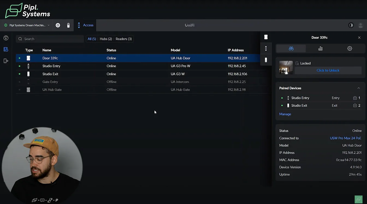Select the tall reader icon in panel side strip
The width and height of the screenshot is (367, 204).
266,48
